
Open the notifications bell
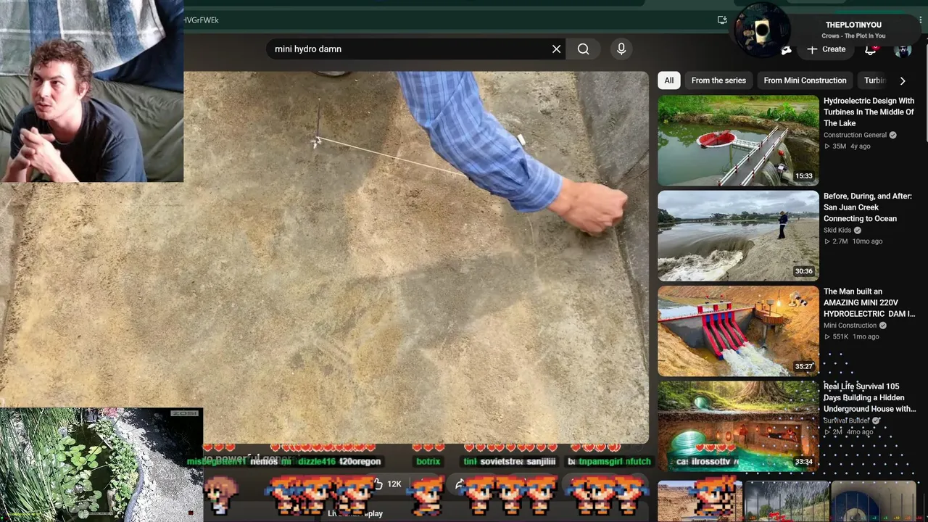pos(871,49)
